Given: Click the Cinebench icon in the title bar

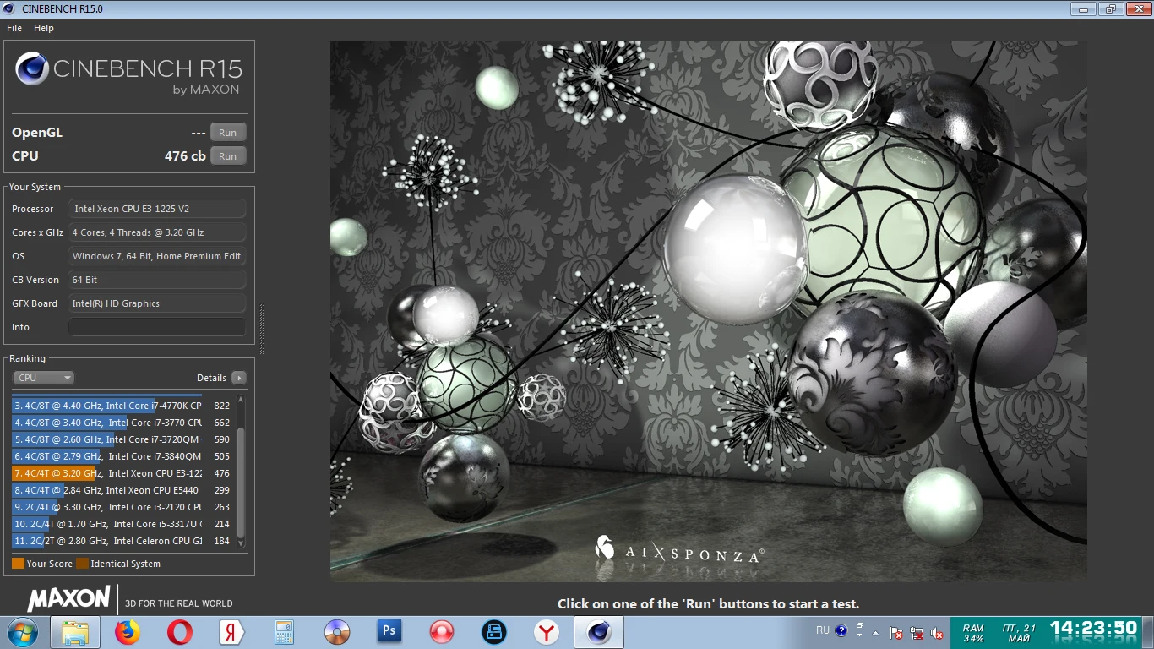Looking at the screenshot, I should point(10,8).
